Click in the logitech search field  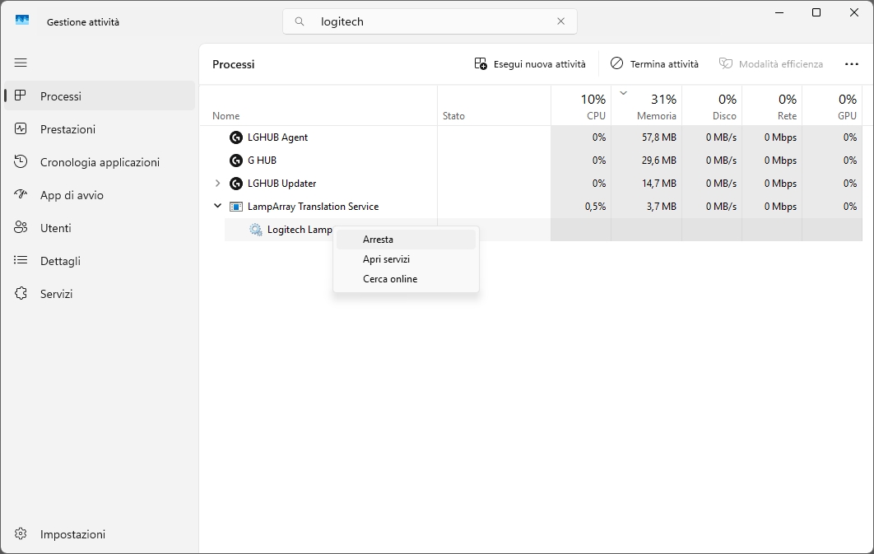click(430, 21)
